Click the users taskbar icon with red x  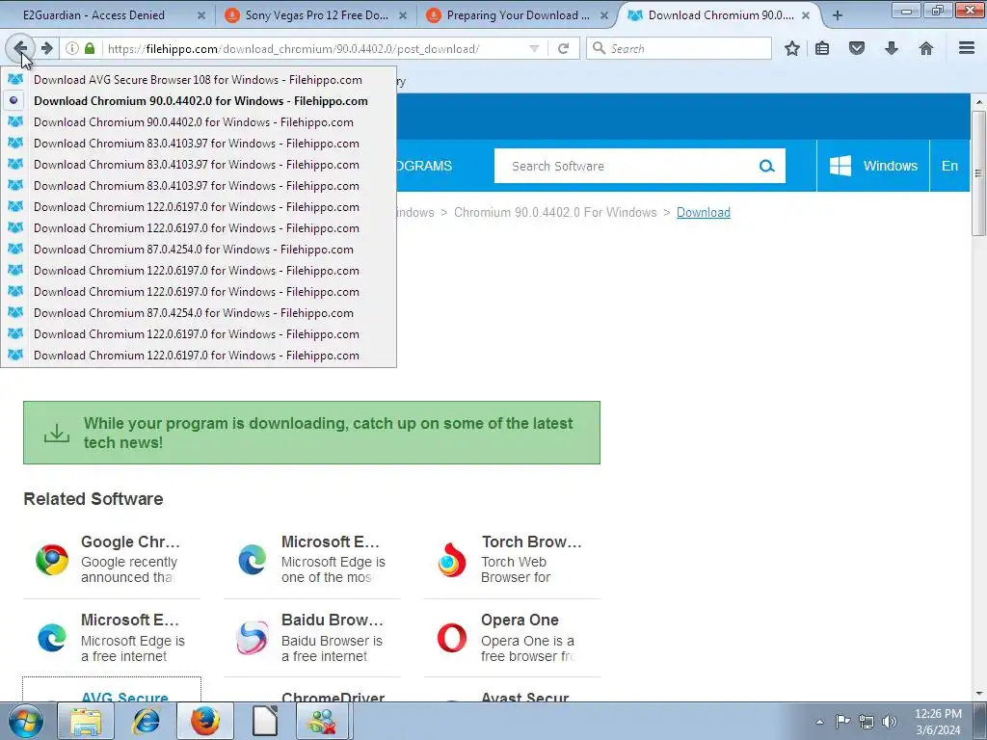(325, 721)
